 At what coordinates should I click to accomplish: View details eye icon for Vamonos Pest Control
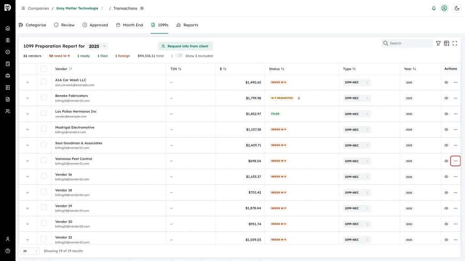click(x=446, y=161)
